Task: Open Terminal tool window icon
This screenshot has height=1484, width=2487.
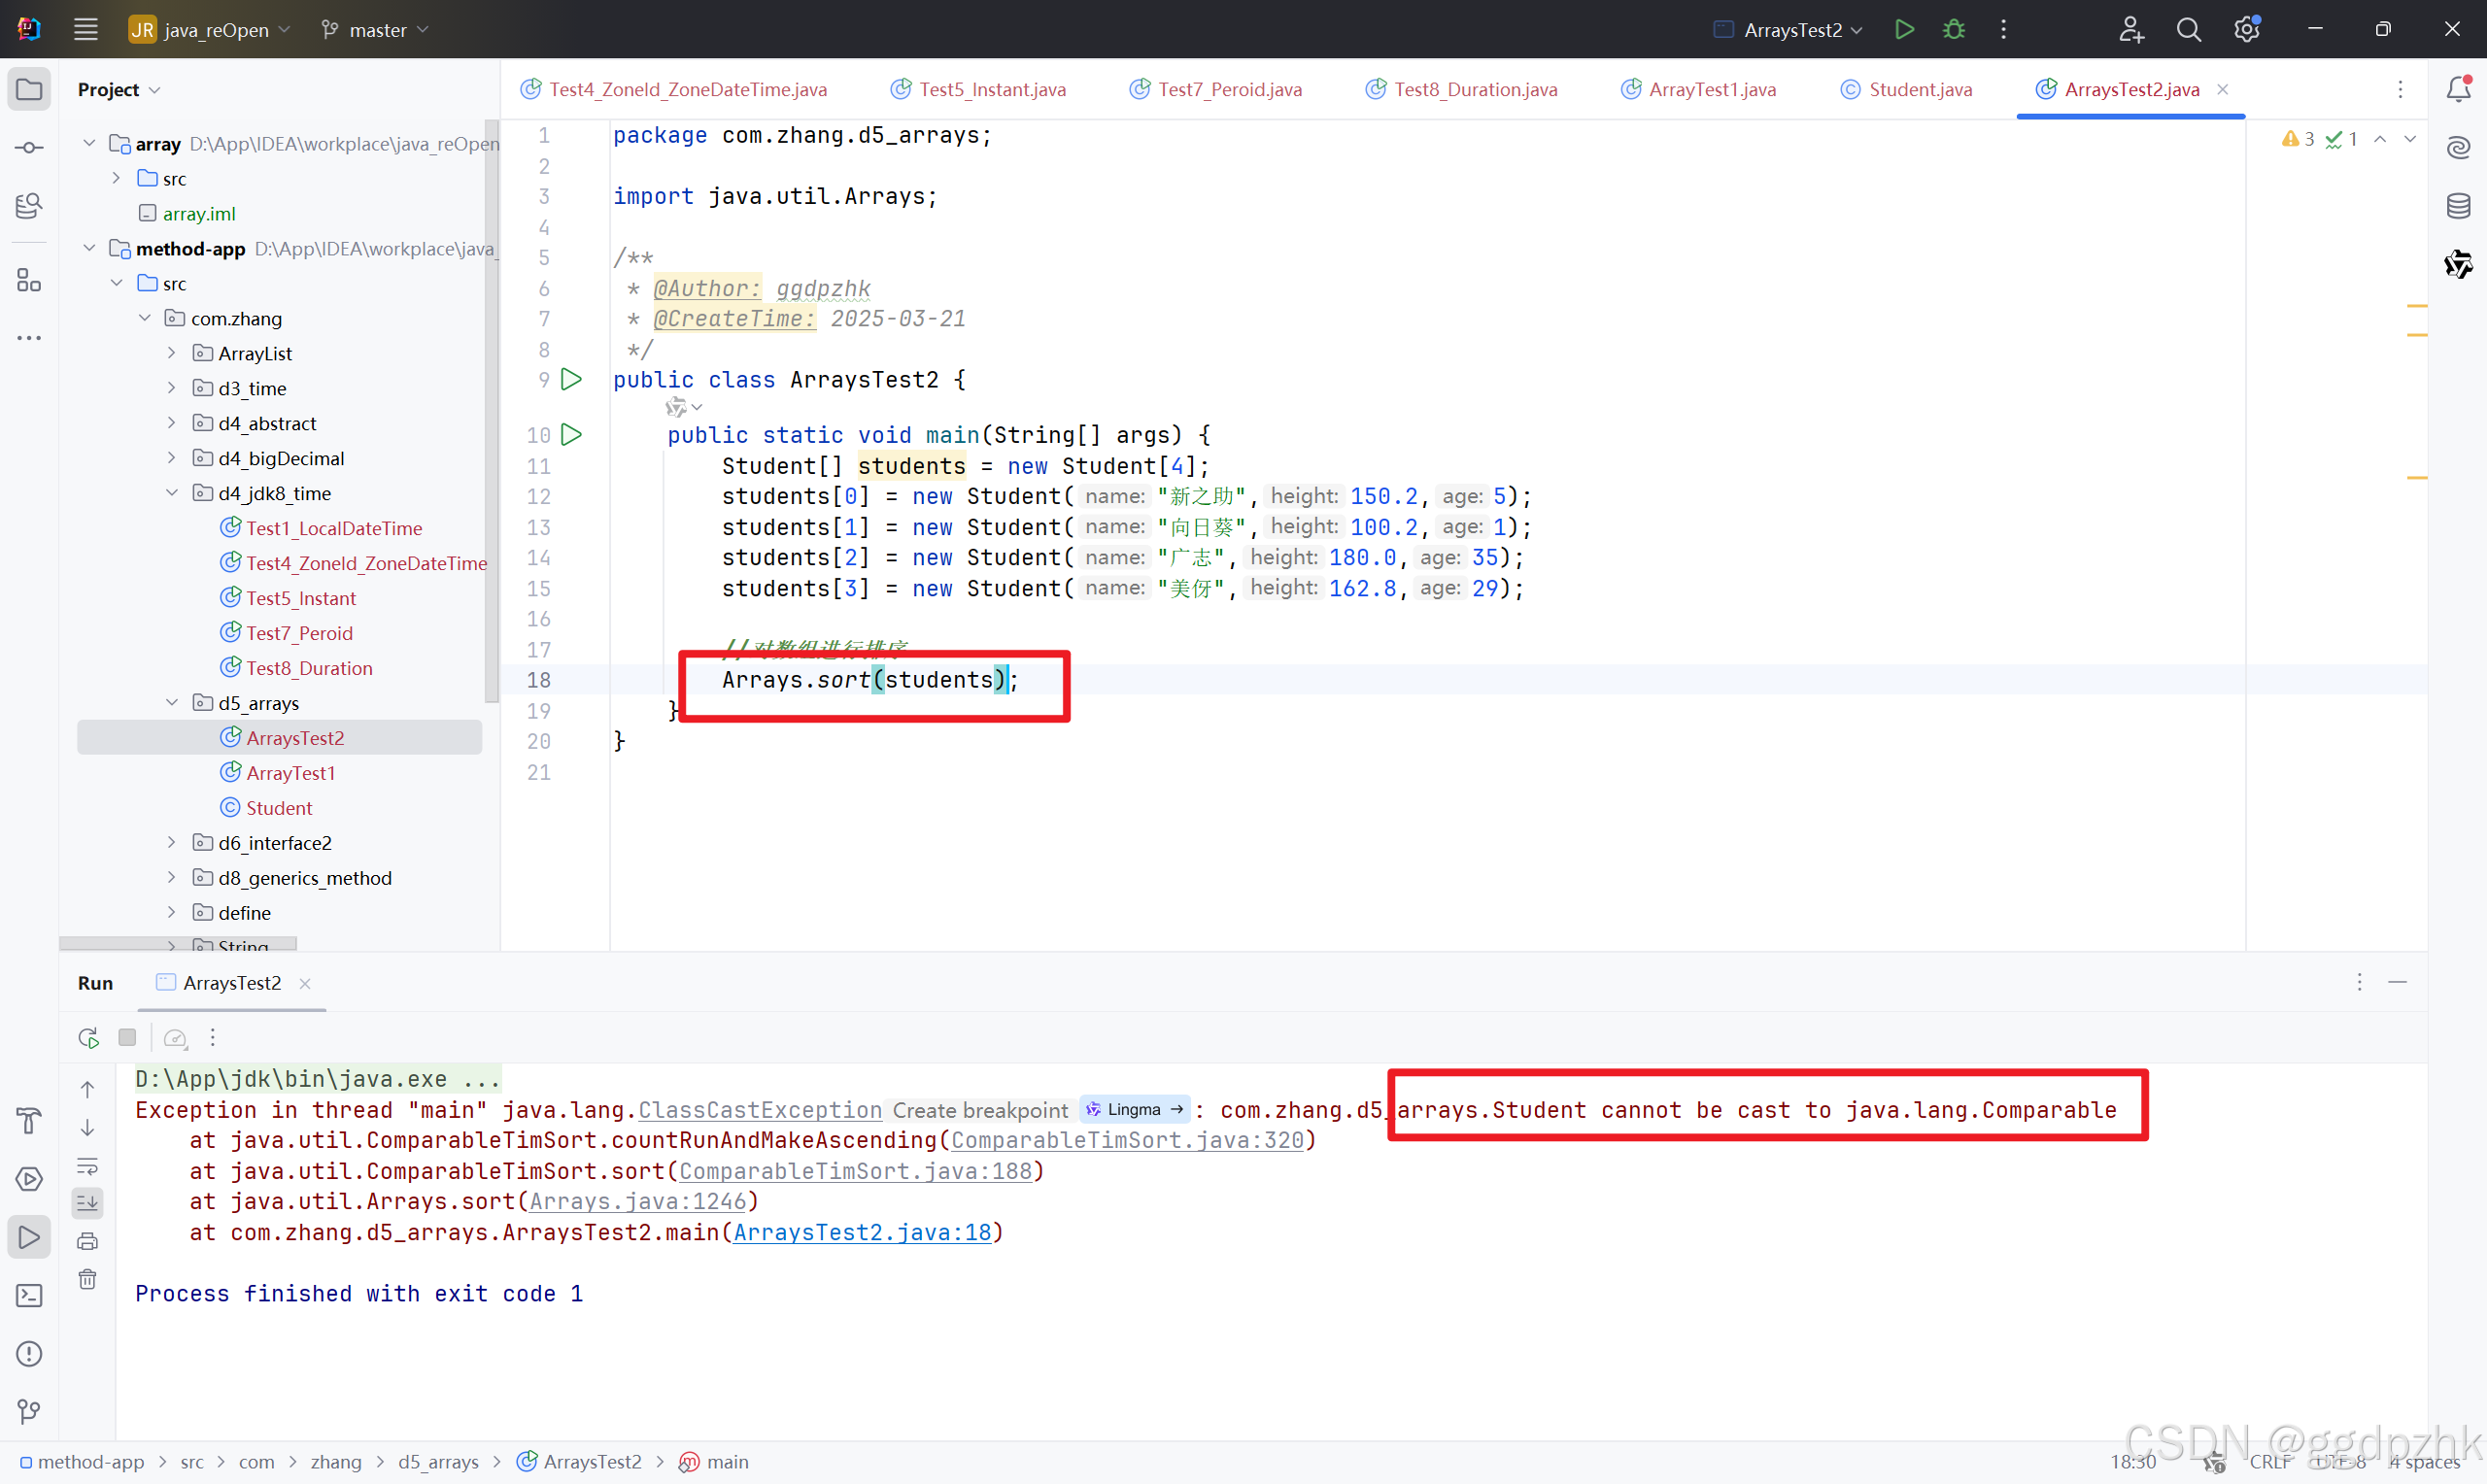Action: (x=29, y=1295)
